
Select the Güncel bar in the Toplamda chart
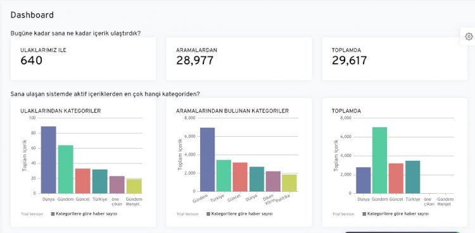[x=396, y=179]
